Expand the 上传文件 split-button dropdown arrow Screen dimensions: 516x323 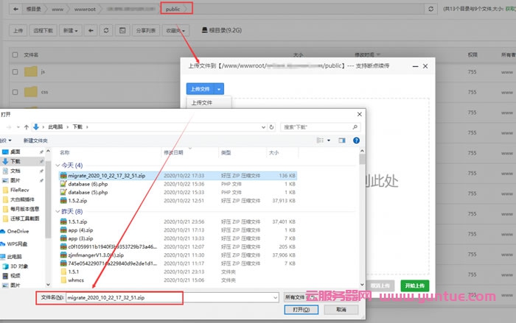[x=220, y=88]
